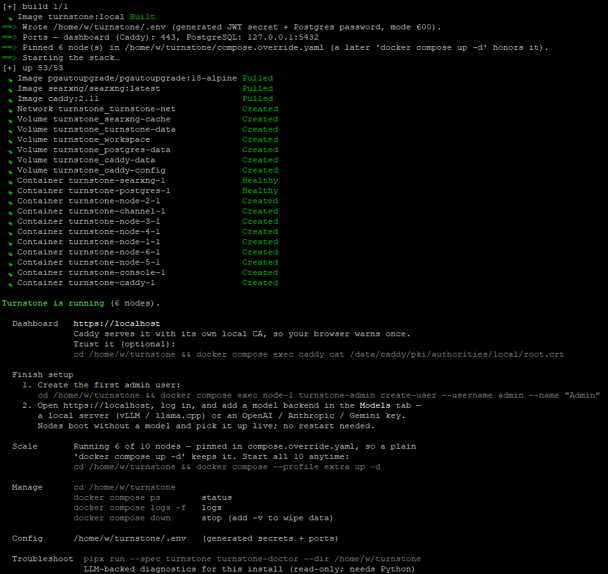This screenshot has height=574, width=608.
Task: Click the checkmark beside Image turnstone:local
Action: 11,19
